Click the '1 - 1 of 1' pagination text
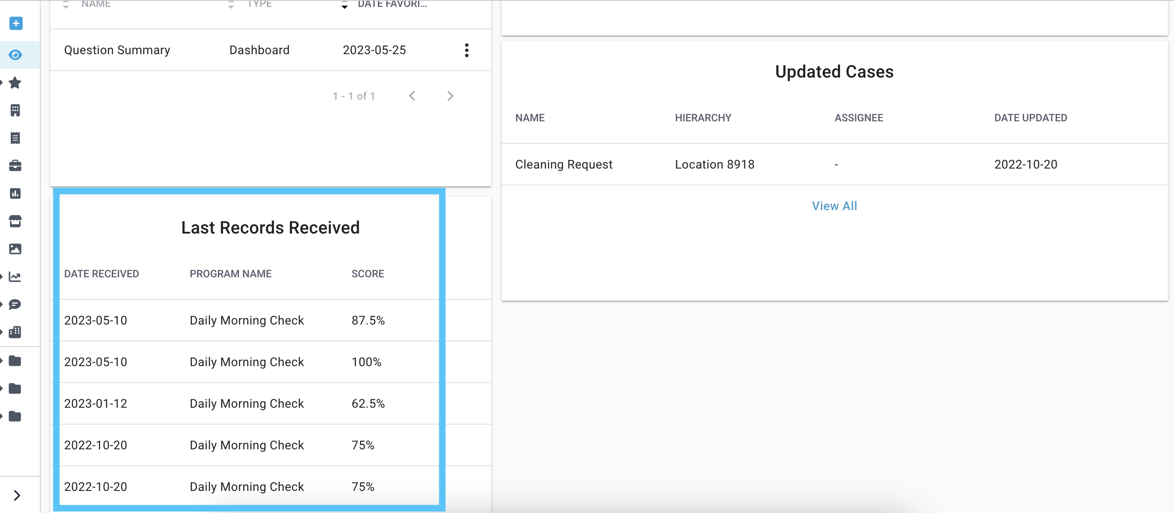The width and height of the screenshot is (1174, 513). pyautogui.click(x=353, y=96)
